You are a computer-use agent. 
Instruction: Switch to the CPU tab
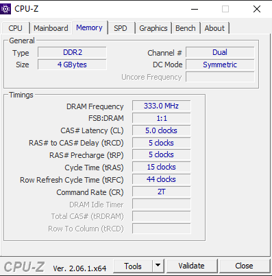pos(15,28)
